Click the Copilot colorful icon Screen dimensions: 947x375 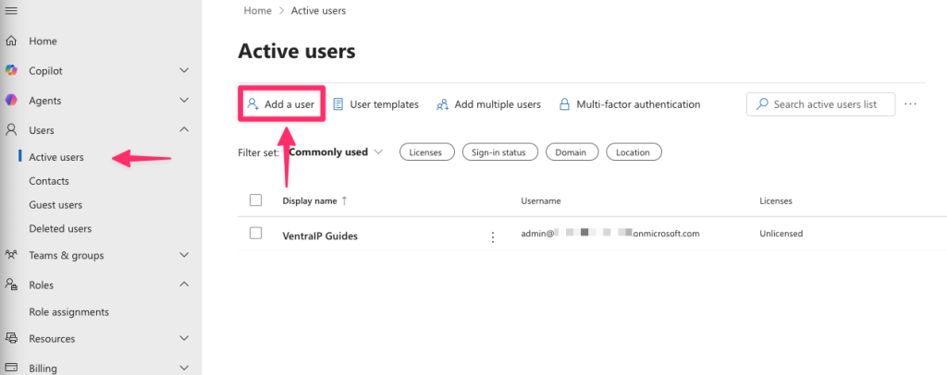click(x=11, y=70)
